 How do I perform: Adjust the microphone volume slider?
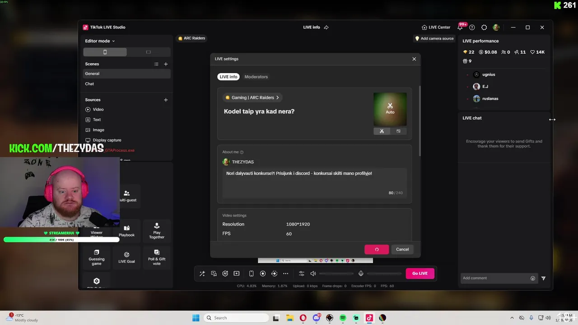[384, 274]
